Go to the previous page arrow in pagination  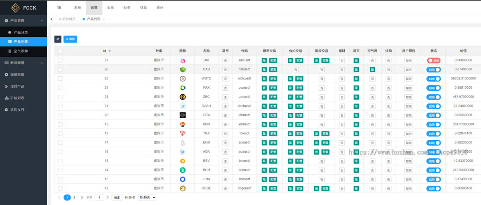click(59, 197)
